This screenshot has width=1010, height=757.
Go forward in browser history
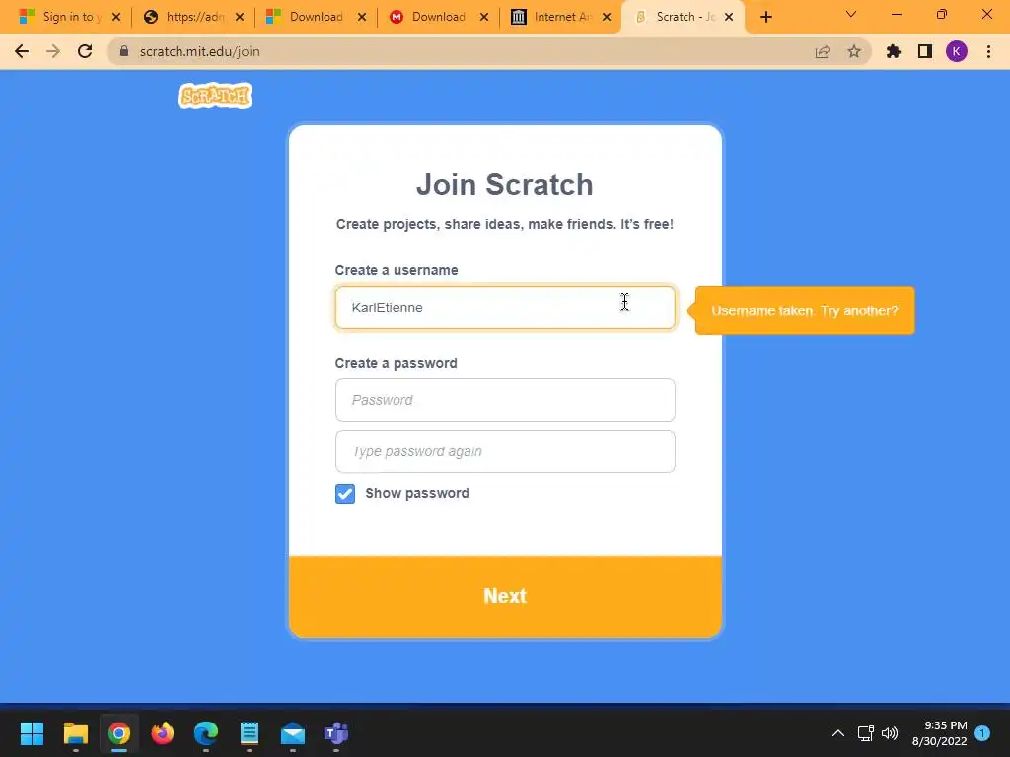pos(53,51)
